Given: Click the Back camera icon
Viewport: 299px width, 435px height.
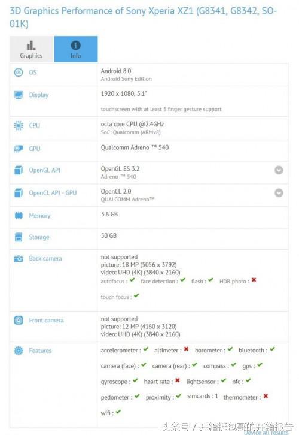Looking at the screenshot, I should 19,259.
